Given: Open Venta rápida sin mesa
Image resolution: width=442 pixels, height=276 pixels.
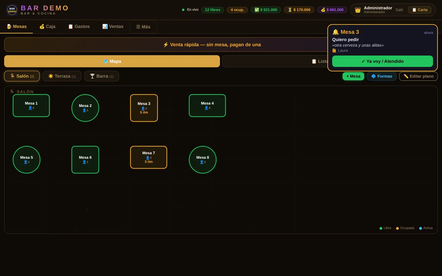Looking at the screenshot, I should (212, 44).
